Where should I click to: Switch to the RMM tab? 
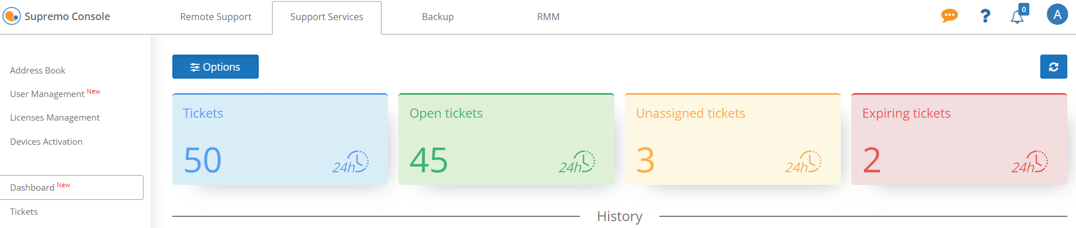[548, 17]
